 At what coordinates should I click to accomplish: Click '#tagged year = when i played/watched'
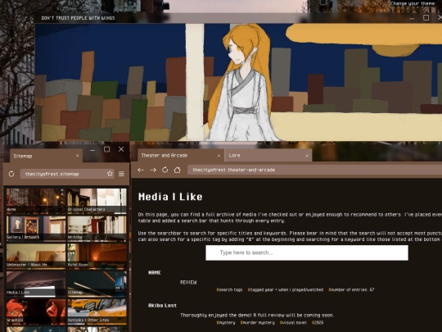pos(286,289)
